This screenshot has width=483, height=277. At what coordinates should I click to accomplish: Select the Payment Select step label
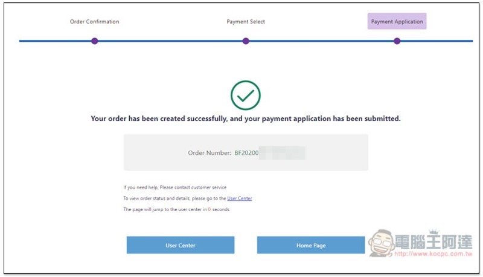tap(246, 22)
